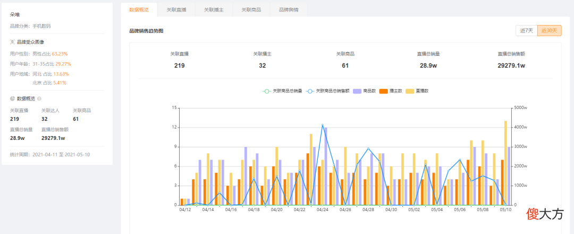The height and width of the screenshot is (234, 574).
Task: Toggle the 关联商品总销售额 legend series
Action: (327, 91)
